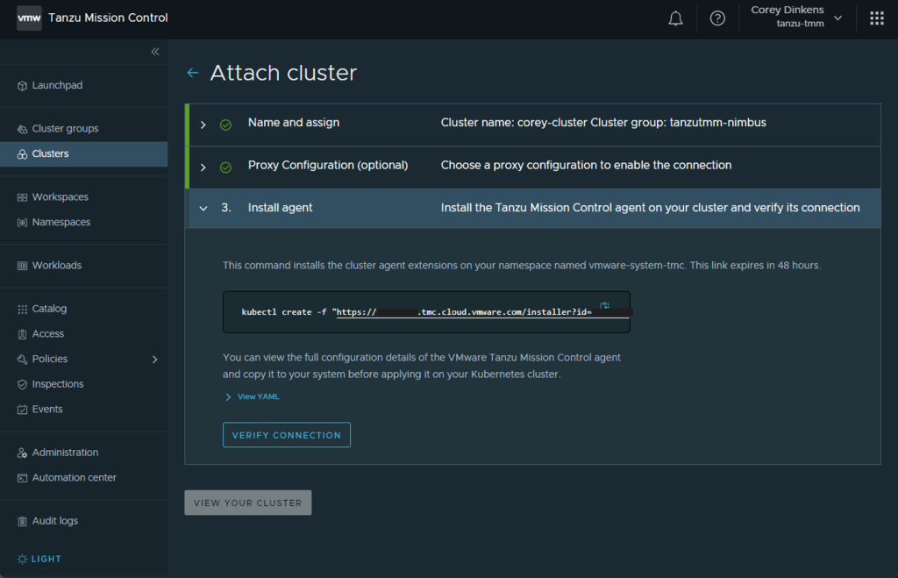Open the help question mark icon
This screenshot has width=898, height=578.
coord(717,18)
